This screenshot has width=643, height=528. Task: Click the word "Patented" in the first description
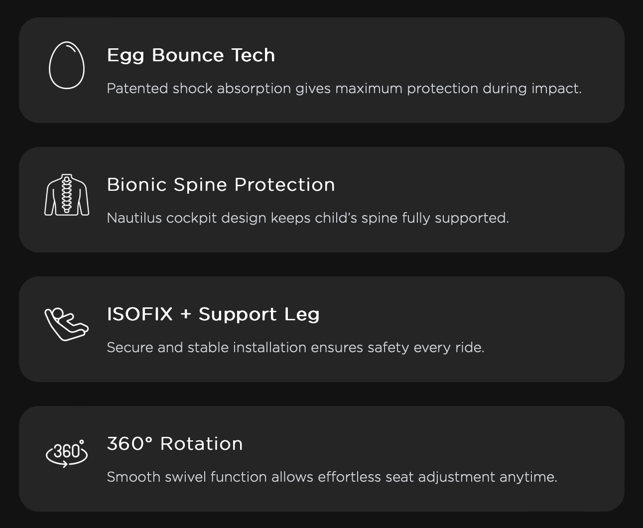pyautogui.click(x=137, y=88)
